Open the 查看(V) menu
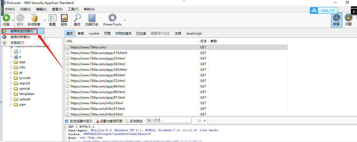The image size is (357, 142). pyautogui.click(x=57, y=9)
